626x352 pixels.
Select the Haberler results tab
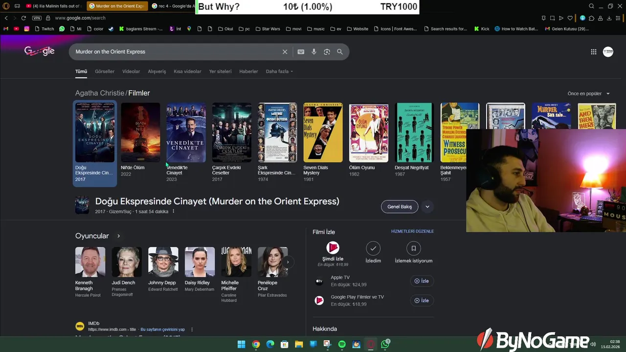(248, 71)
